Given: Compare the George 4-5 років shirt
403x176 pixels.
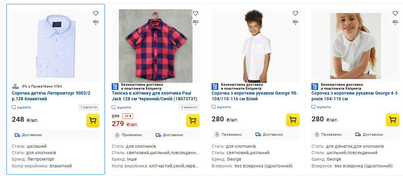Looking at the screenshot, I should click(395, 22).
